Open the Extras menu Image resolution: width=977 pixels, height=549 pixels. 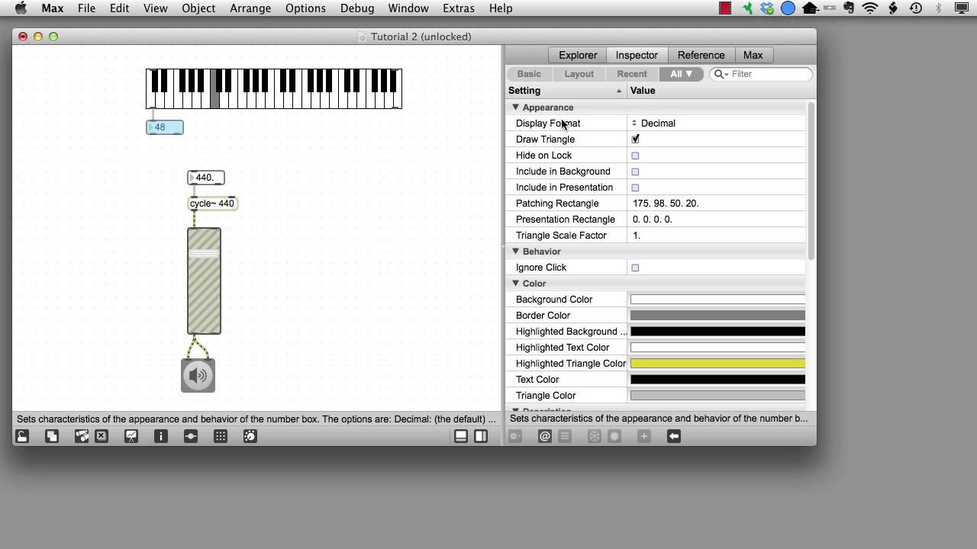click(459, 8)
